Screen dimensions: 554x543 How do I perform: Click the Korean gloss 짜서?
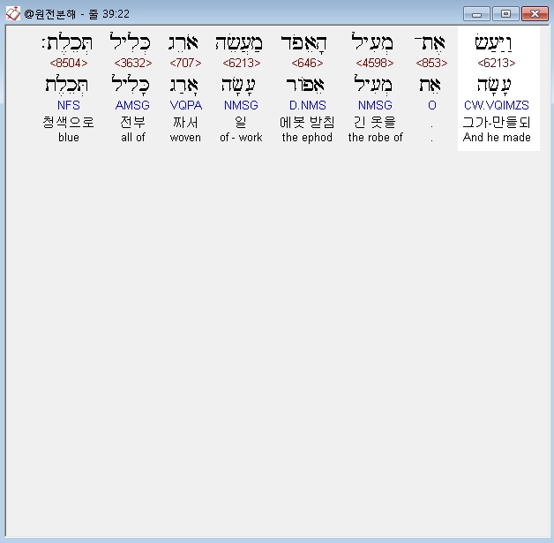[185, 123]
